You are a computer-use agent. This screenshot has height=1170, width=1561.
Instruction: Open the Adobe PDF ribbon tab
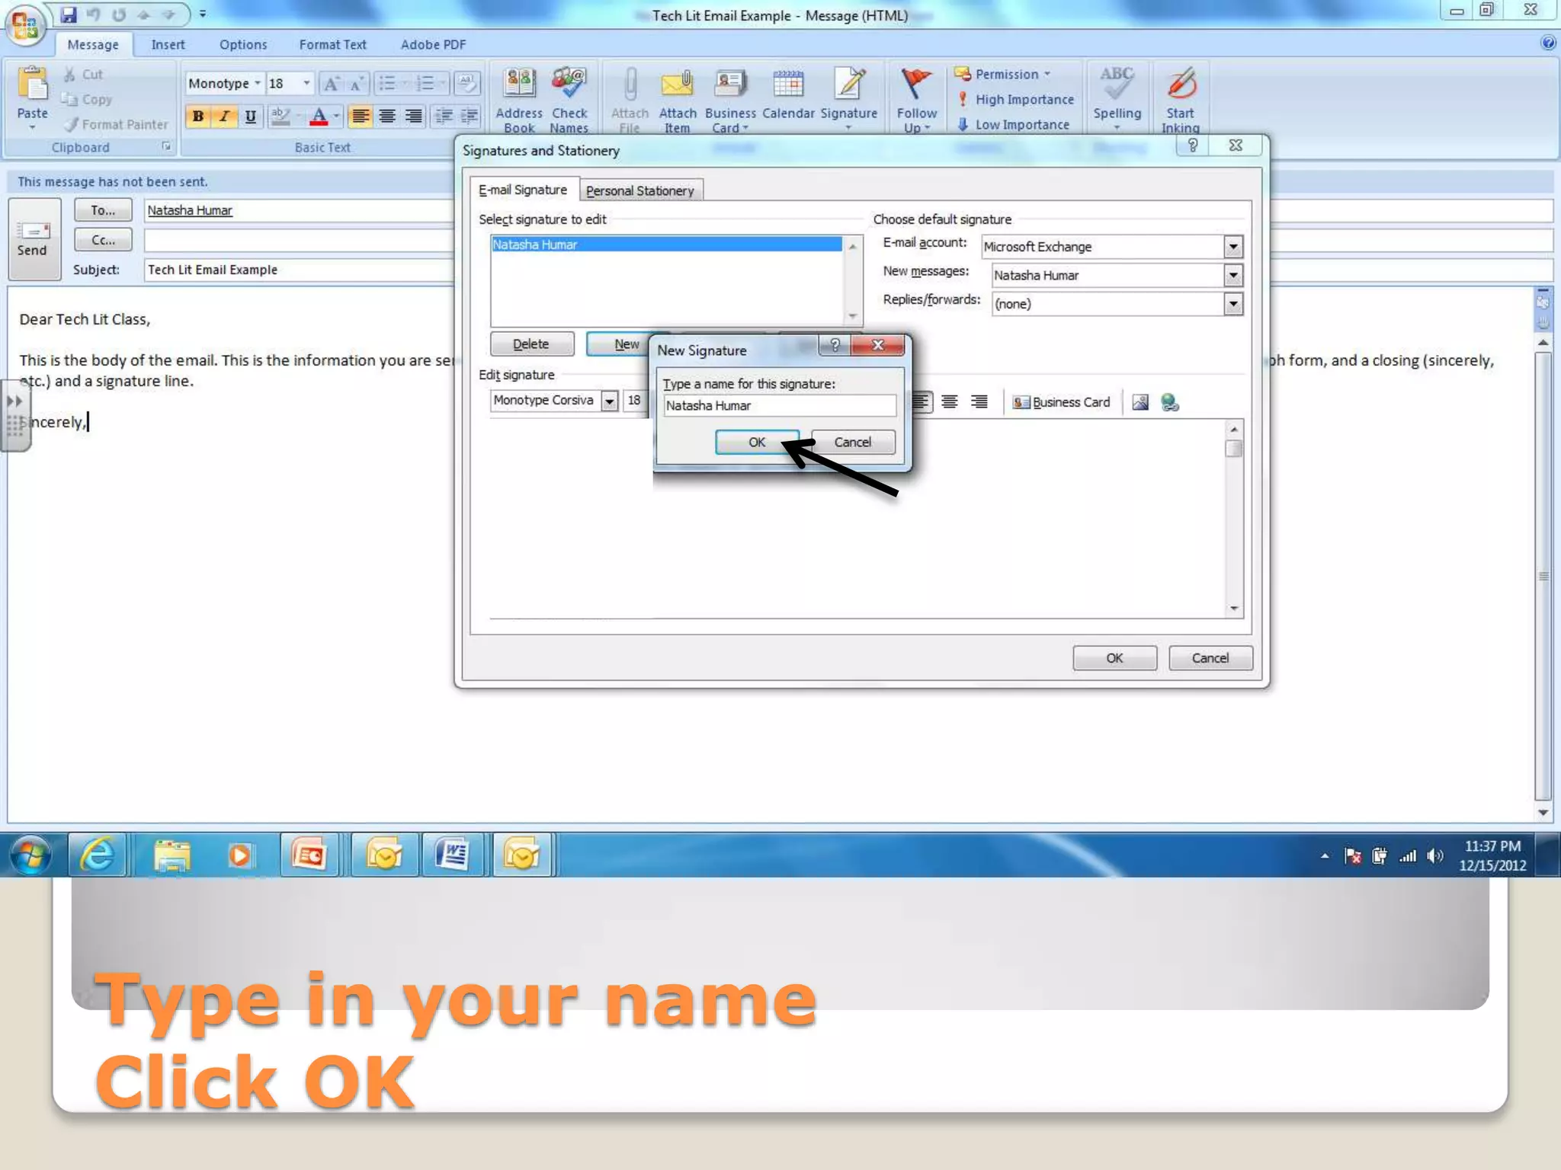pos(433,45)
